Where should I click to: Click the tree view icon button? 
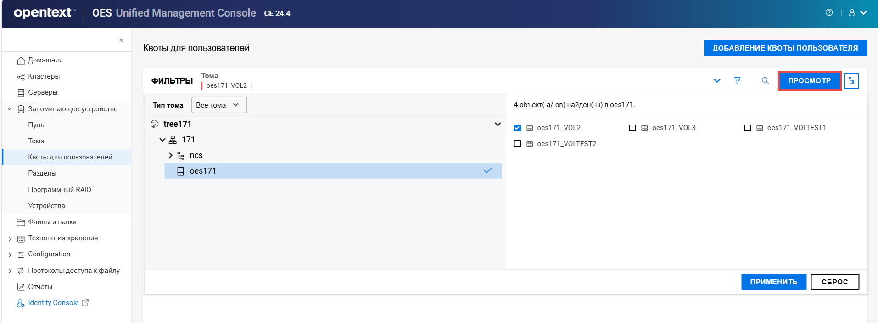coord(851,81)
